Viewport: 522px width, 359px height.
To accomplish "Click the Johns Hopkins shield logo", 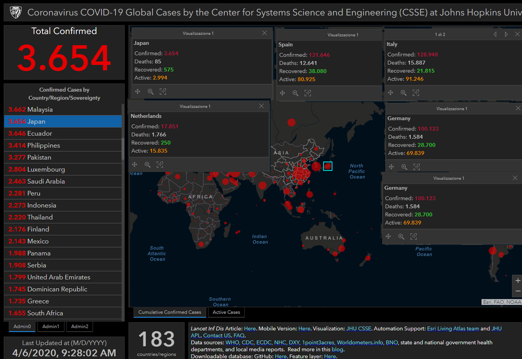I will [16, 13].
